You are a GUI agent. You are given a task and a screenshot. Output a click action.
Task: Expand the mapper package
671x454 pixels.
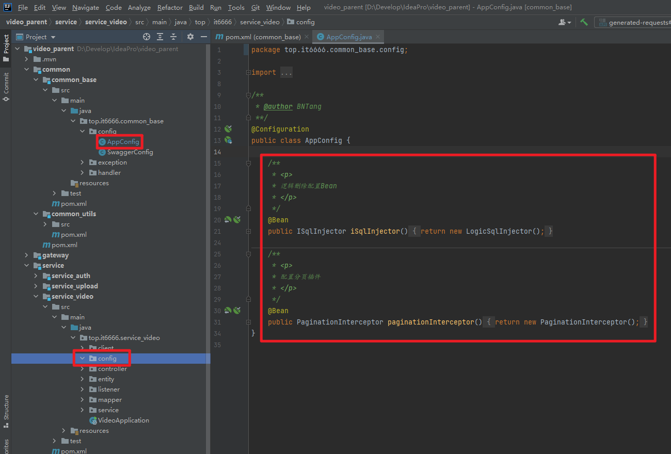pyautogui.click(x=82, y=400)
